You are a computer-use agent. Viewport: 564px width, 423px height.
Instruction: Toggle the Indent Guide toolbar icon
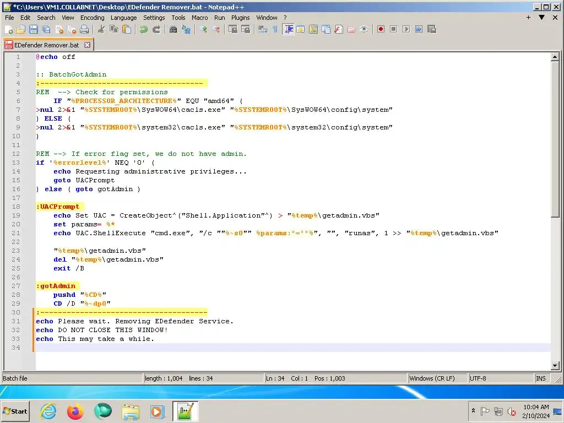pos(288,30)
